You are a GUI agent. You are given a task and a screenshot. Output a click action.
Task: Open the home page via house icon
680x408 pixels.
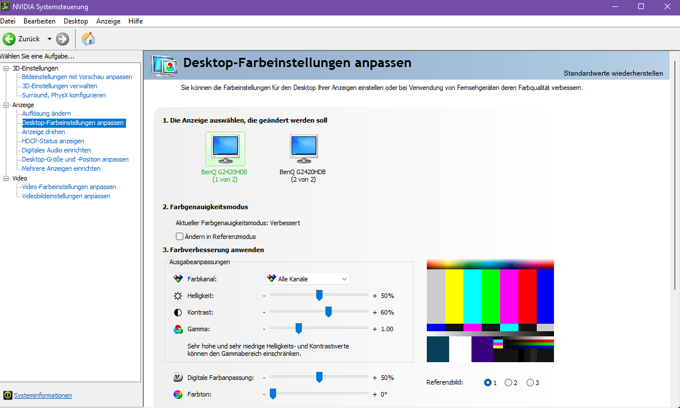coord(88,39)
